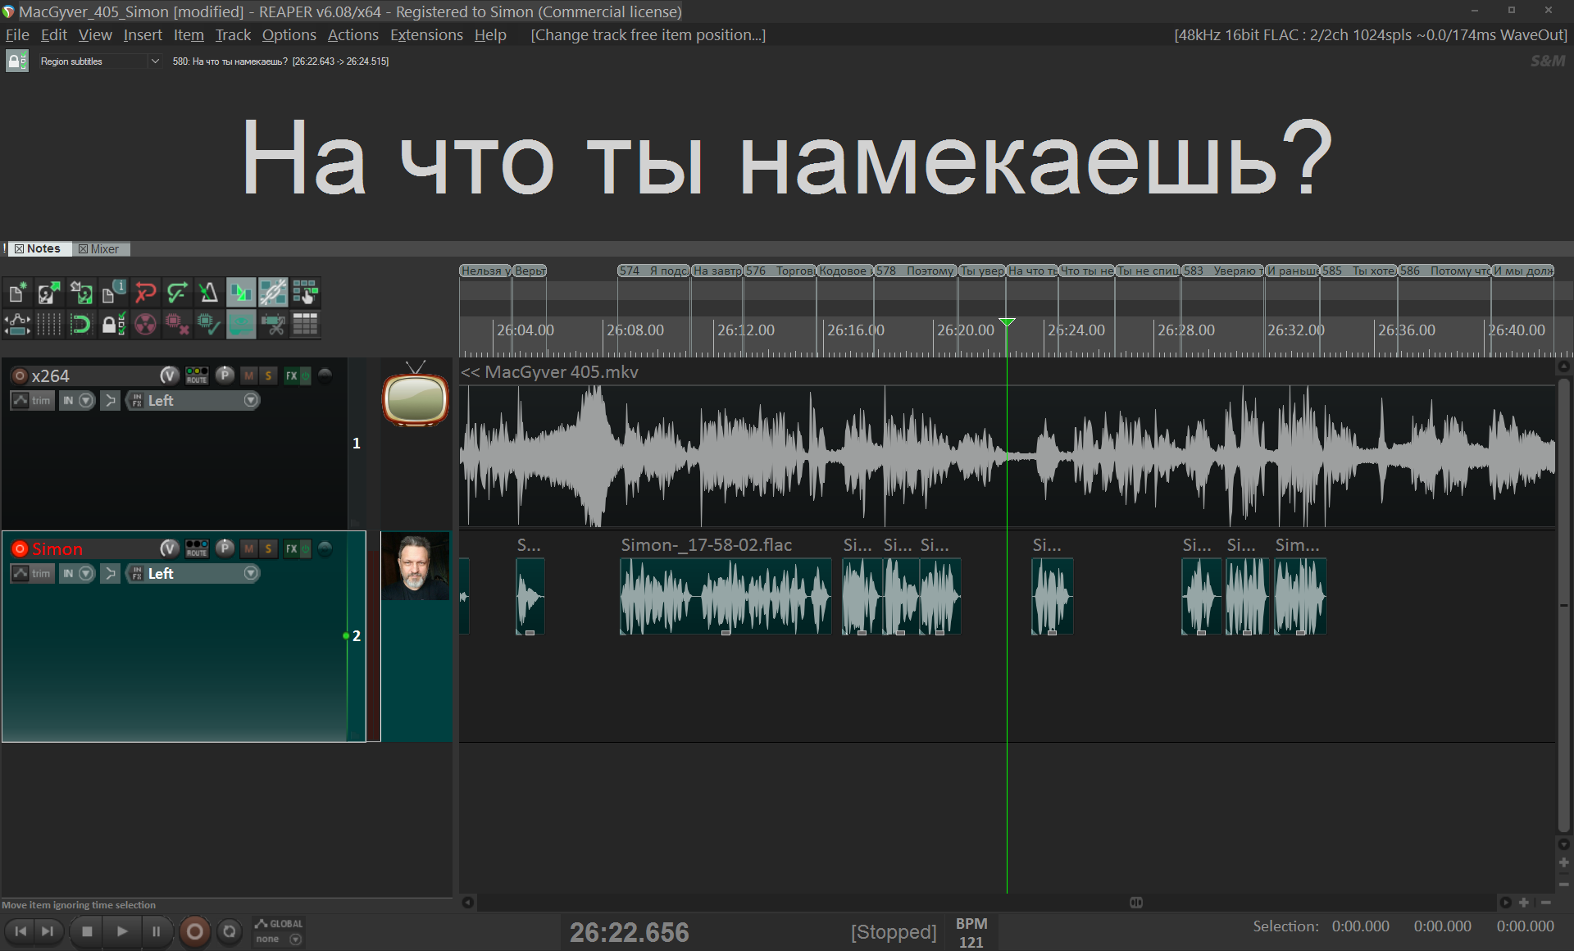The image size is (1574, 951).
Task: Click the green Redo arrow icon
Action: coord(177,293)
